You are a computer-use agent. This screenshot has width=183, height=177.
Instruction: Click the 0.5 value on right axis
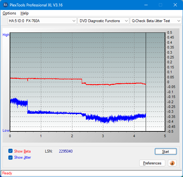(x=169, y=32)
